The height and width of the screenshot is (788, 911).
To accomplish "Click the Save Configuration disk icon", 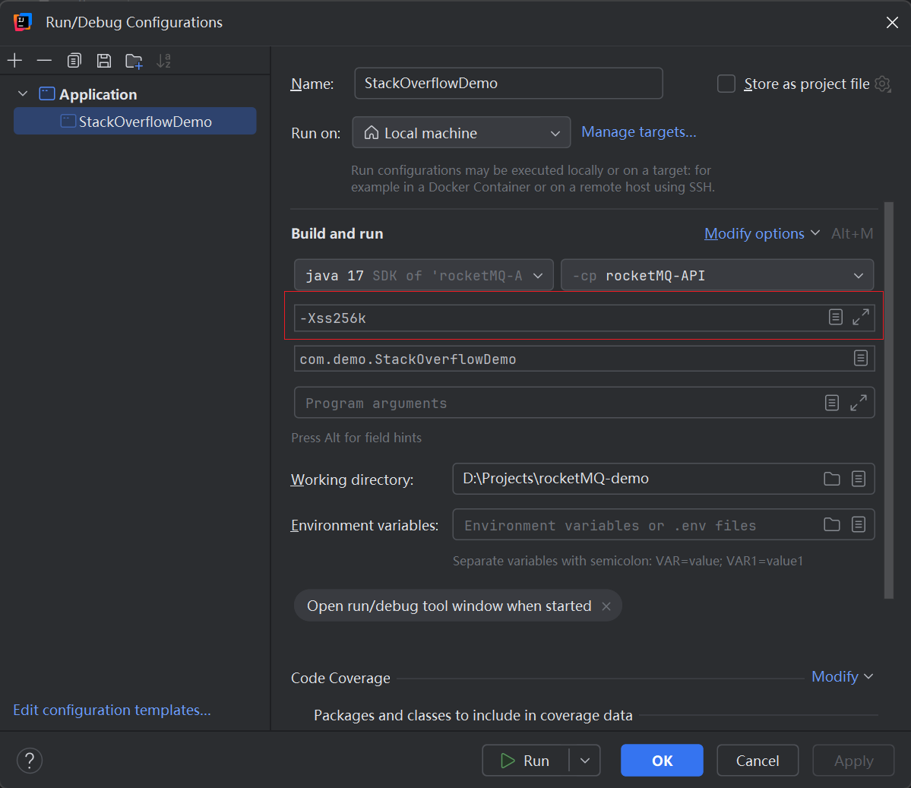I will (x=104, y=61).
